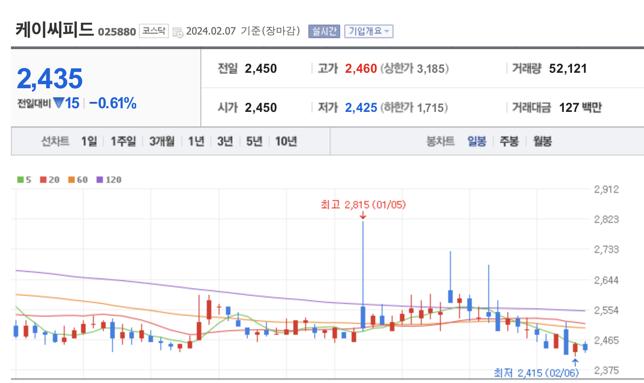644x383 pixels.
Task: Click the orange 60-day moving average legend swatch
Action: (72, 180)
